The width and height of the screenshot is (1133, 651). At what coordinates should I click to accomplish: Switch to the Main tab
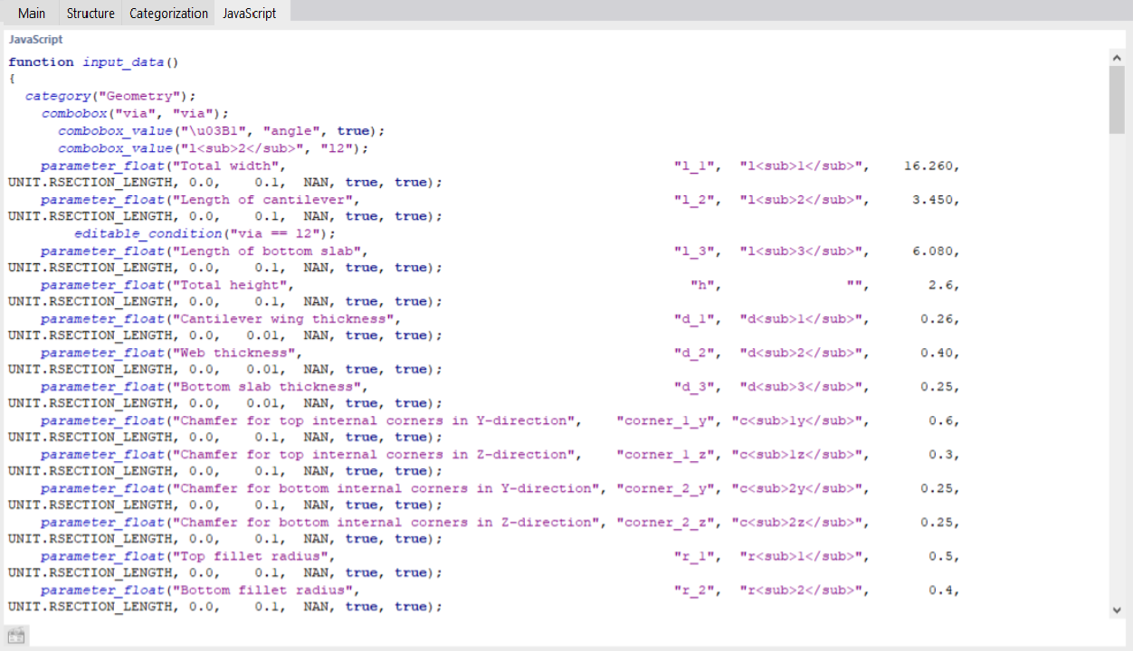(x=32, y=13)
